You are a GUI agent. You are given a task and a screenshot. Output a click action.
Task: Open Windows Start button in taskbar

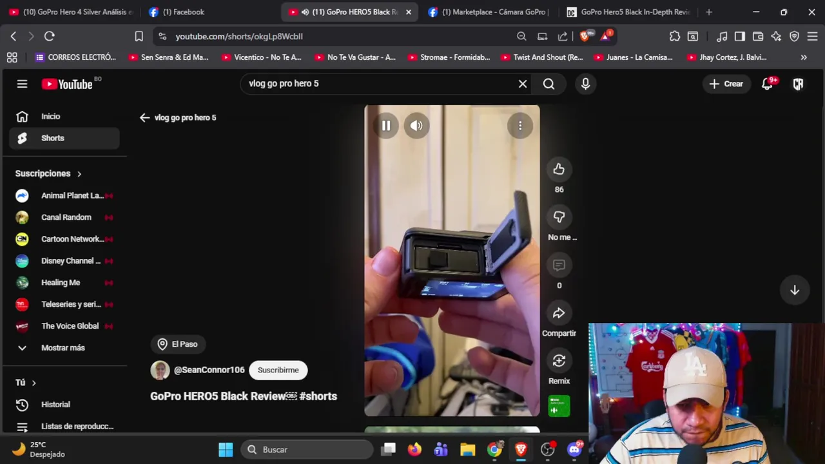226,450
